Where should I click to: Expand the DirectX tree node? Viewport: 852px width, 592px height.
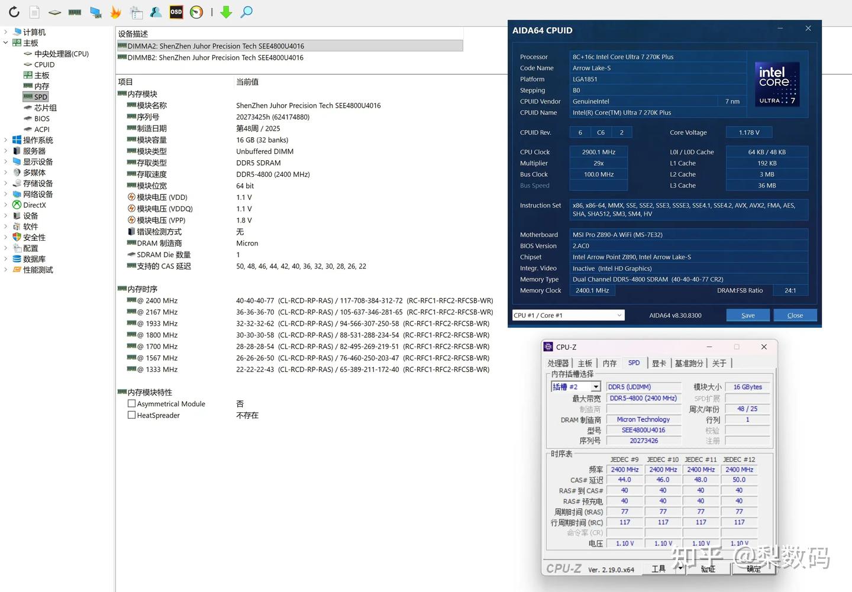click(6, 205)
